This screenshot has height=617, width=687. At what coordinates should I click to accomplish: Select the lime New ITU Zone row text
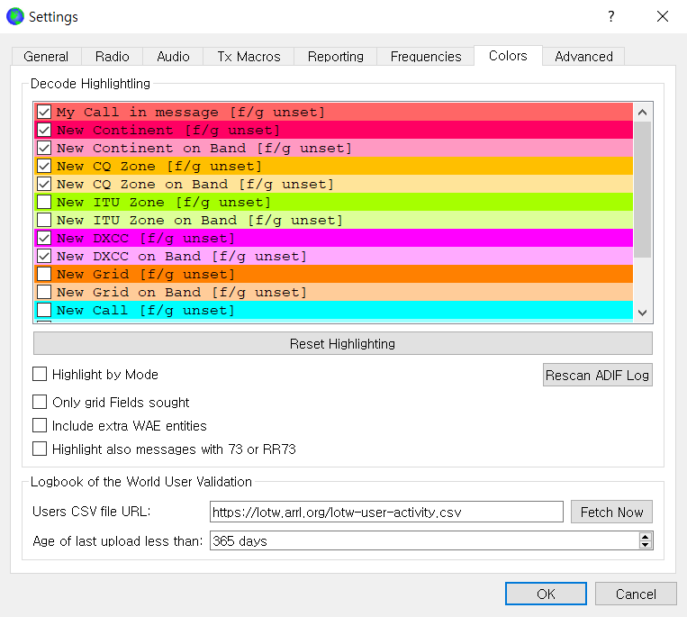[164, 203]
